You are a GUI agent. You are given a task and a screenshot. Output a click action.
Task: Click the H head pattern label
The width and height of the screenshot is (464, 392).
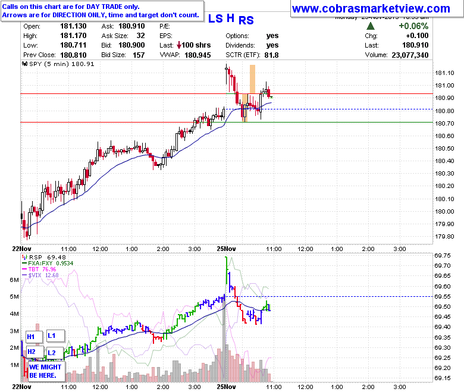(x=231, y=18)
